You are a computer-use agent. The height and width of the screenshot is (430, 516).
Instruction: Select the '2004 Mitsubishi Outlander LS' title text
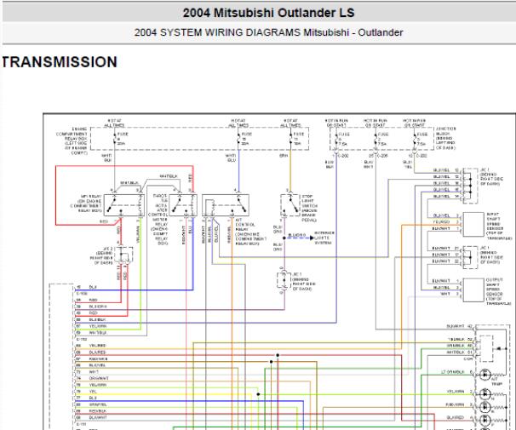tap(268, 13)
